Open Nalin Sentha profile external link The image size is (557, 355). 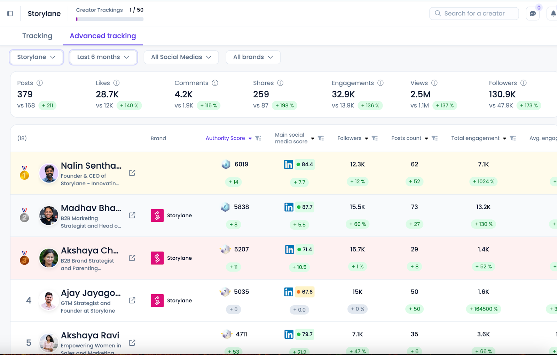tap(132, 173)
